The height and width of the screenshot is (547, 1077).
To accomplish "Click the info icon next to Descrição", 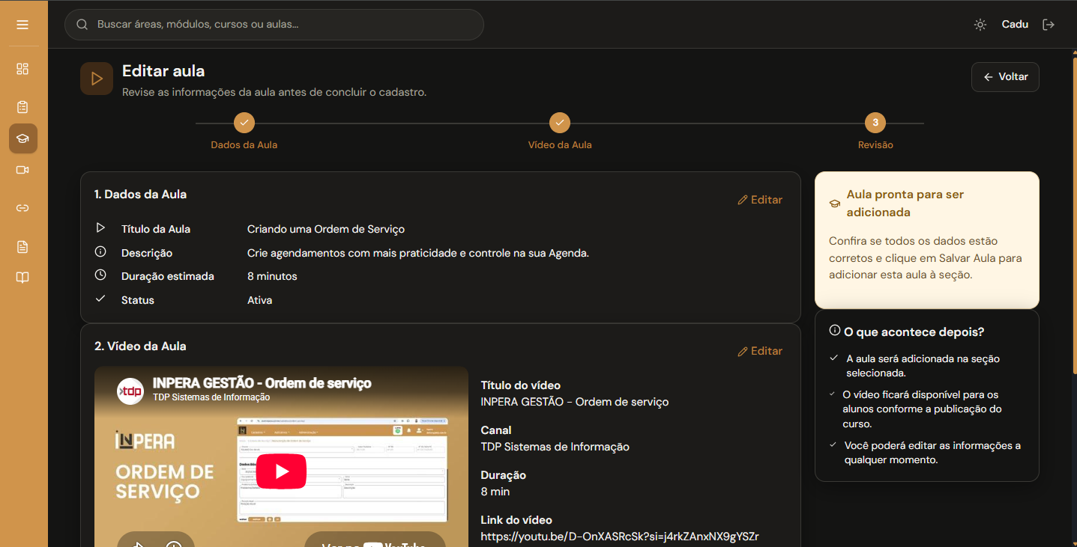I will click(x=100, y=252).
